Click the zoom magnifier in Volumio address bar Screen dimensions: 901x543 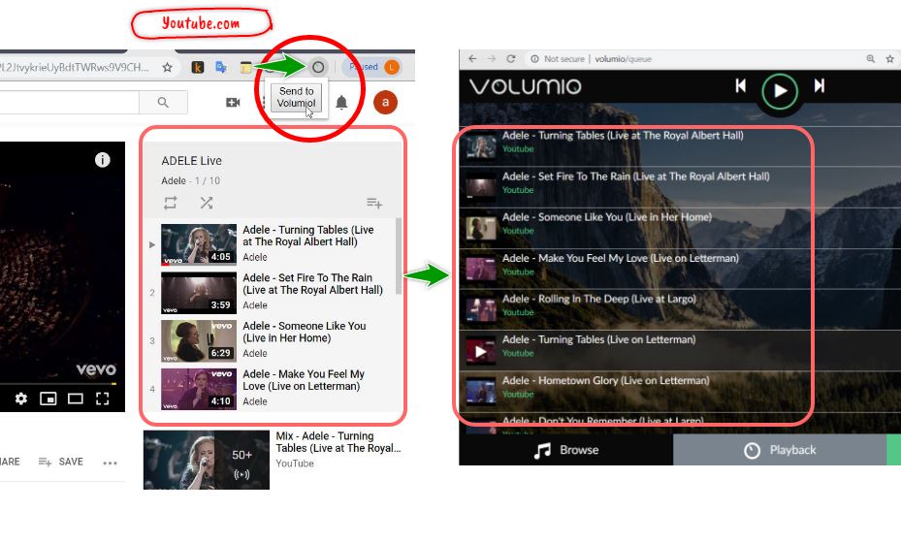click(x=871, y=58)
